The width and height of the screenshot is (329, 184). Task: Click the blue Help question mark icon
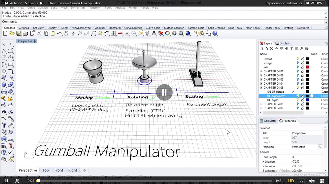(x=215, y=33)
